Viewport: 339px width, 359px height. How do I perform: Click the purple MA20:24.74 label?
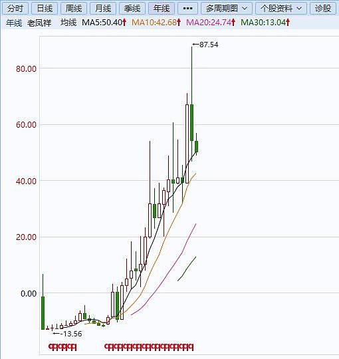pos(211,23)
